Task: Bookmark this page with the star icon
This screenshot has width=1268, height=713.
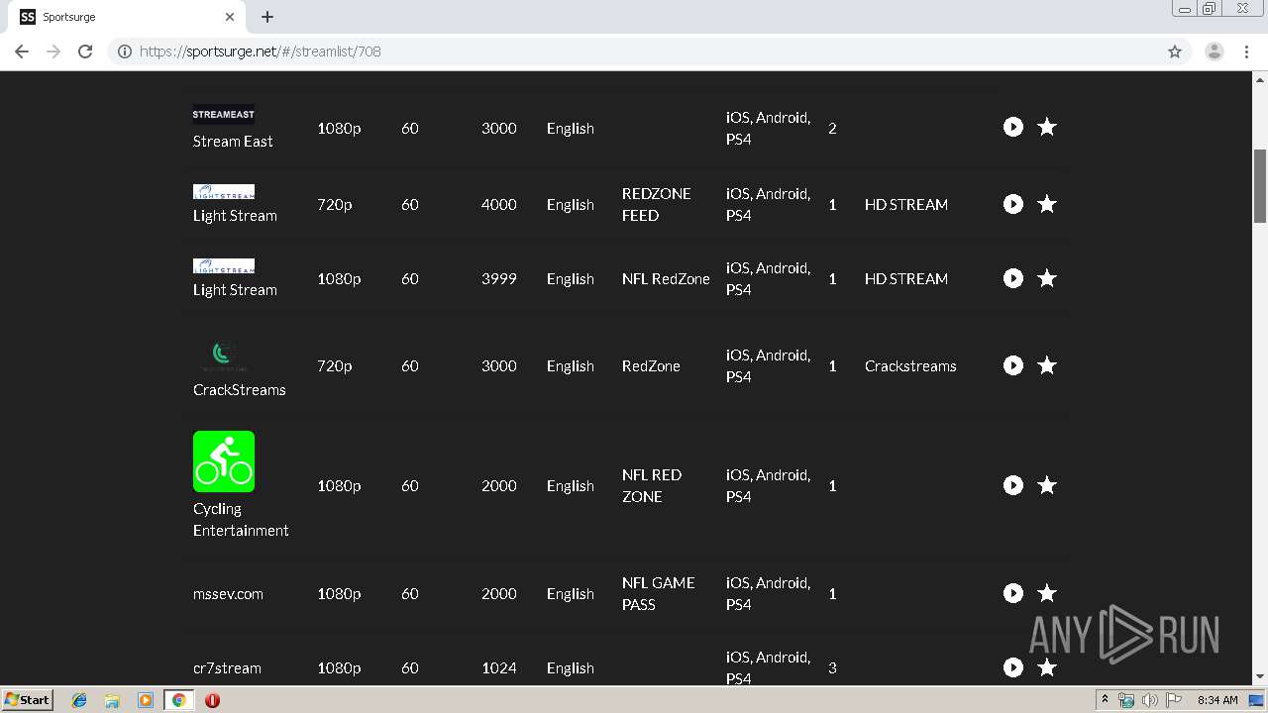Action: click(x=1175, y=51)
